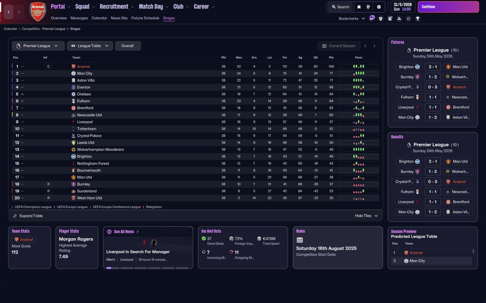Click the Predicted League Table scrollbar

(x=473, y=251)
